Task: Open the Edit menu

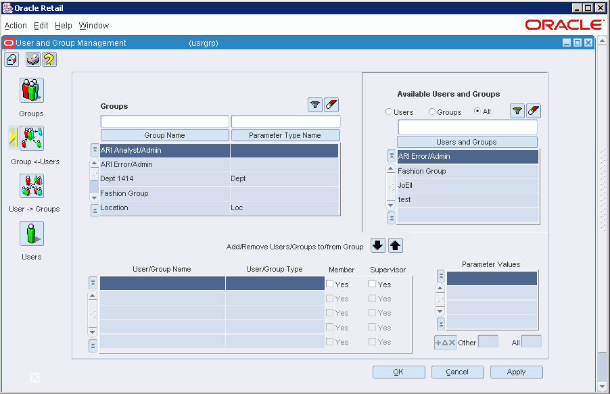Action: tap(41, 26)
